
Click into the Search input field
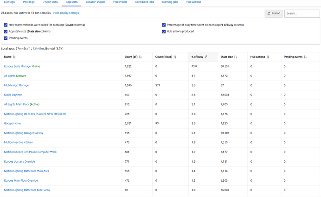301,13
